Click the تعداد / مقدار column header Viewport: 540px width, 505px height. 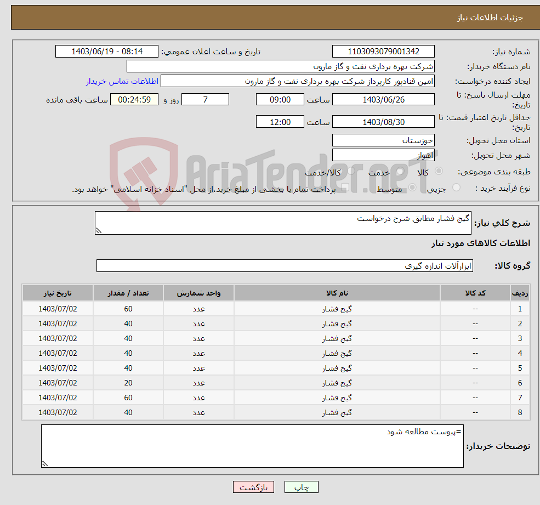pos(128,293)
